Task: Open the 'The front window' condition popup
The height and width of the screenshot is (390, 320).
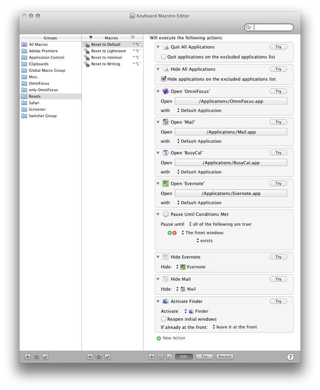Action: point(203,233)
